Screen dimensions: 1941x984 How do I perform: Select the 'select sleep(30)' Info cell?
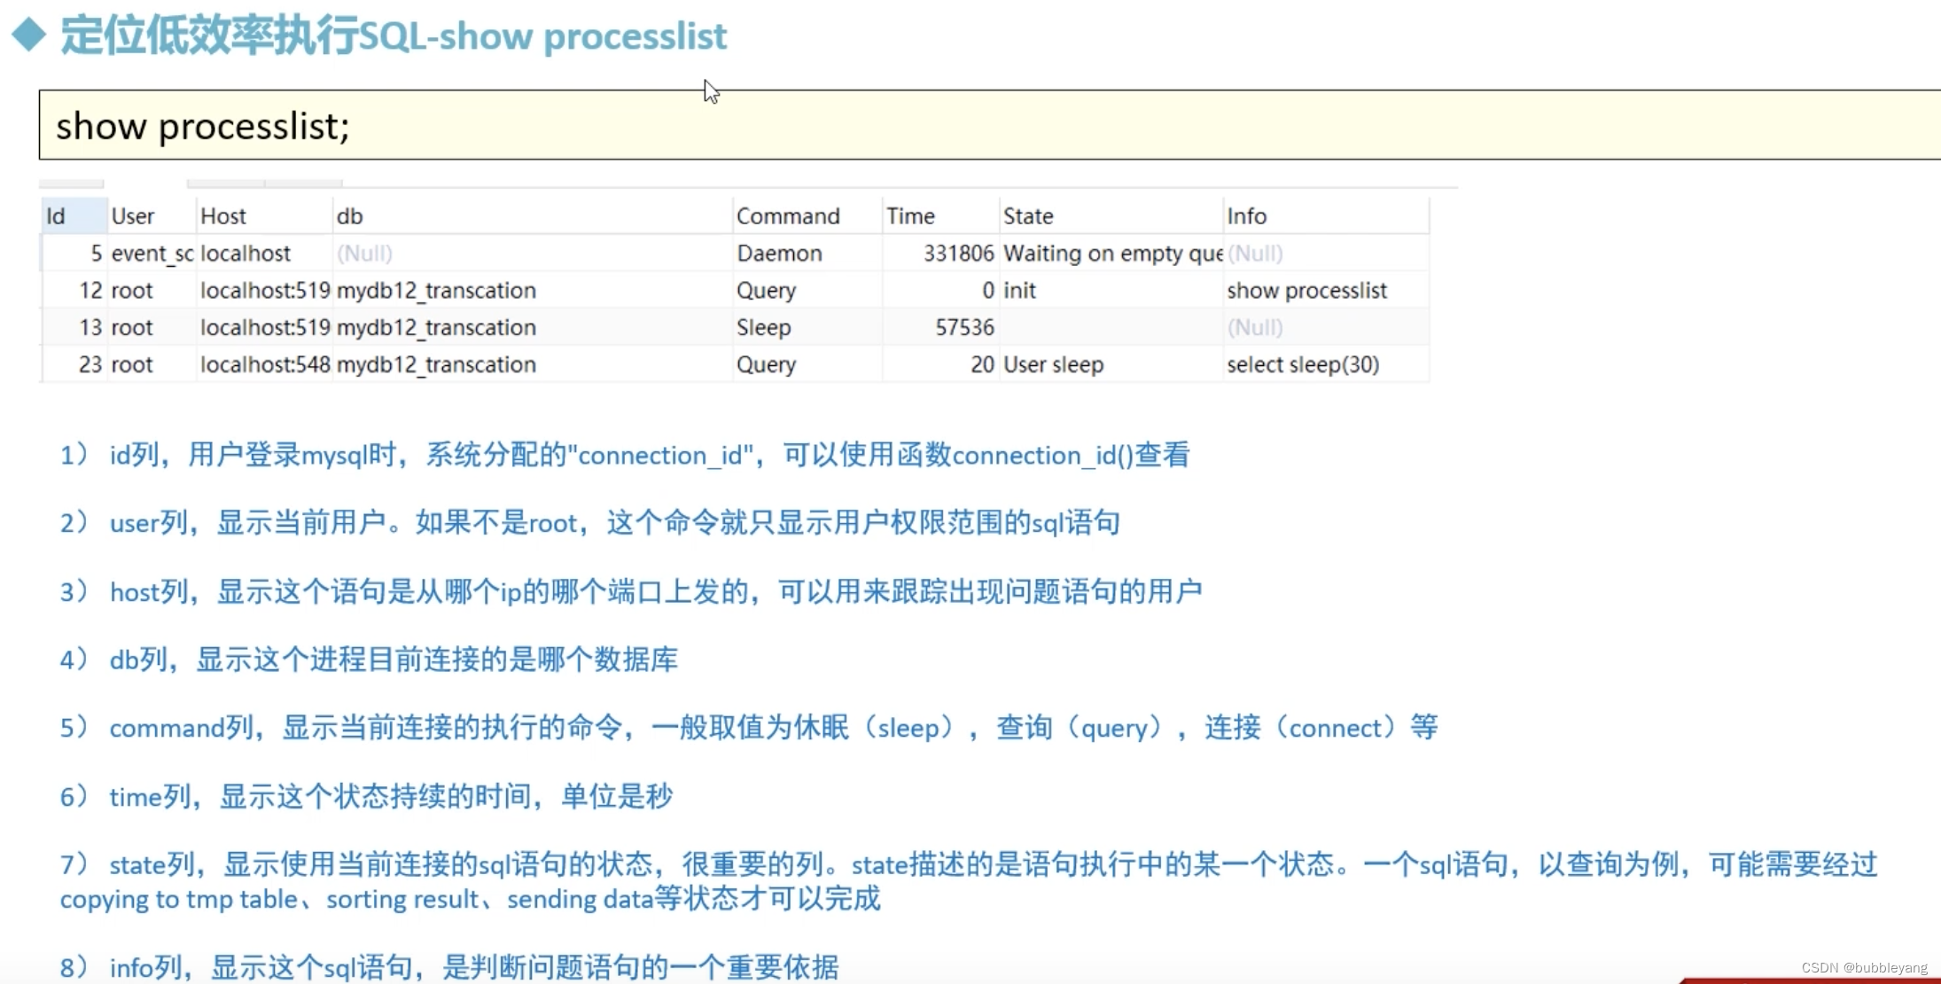pyautogui.click(x=1303, y=365)
